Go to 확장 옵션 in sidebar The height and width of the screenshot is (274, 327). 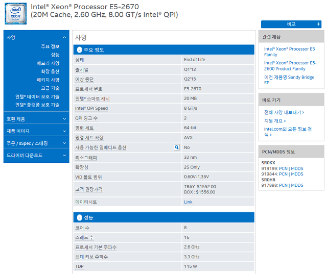pyautogui.click(x=50, y=71)
